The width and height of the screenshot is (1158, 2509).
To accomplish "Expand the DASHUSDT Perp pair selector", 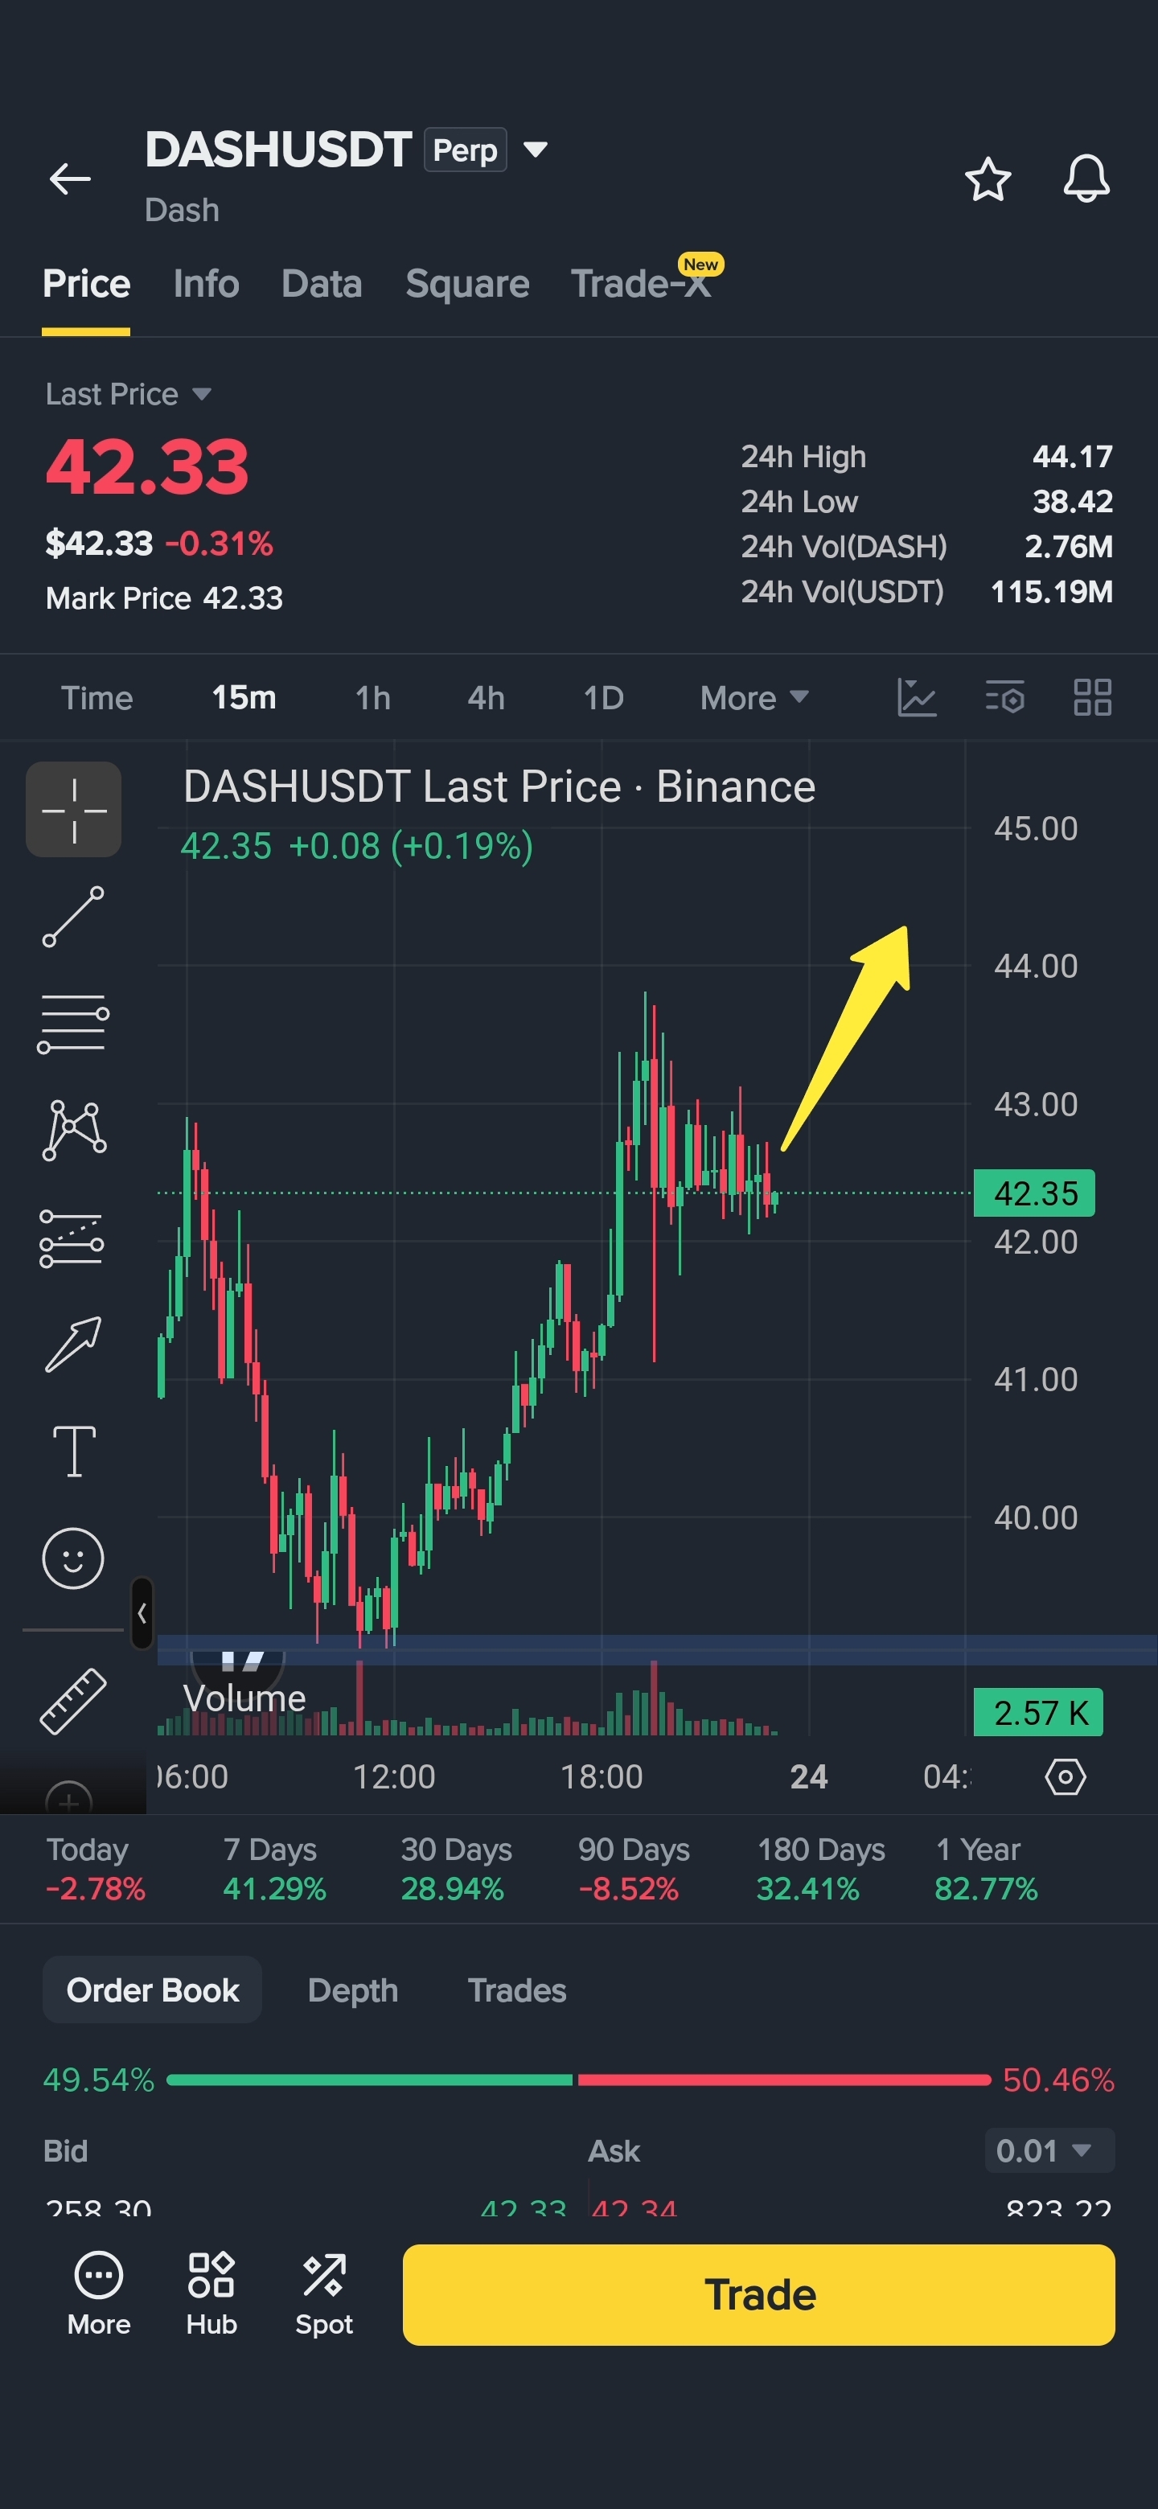I will click(x=536, y=149).
